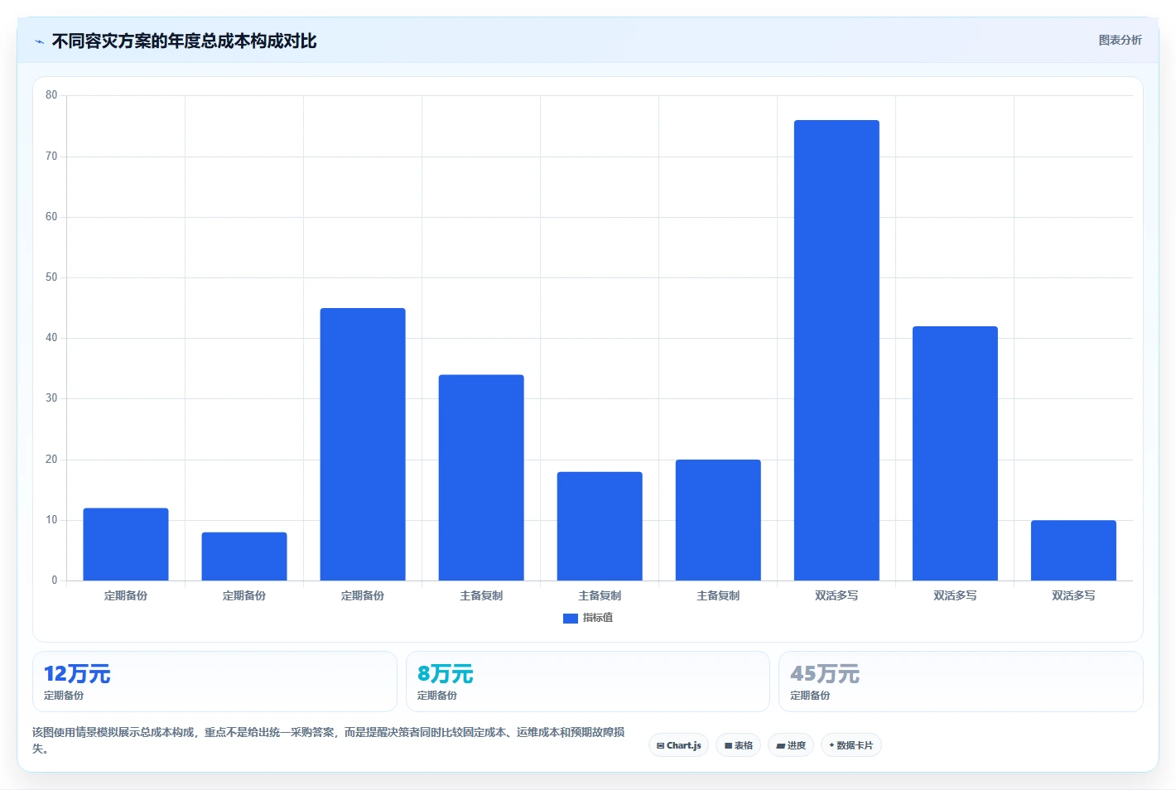Click the blue legend swatch for 指标值
Screen dimensions: 1176x790
[x=570, y=618]
